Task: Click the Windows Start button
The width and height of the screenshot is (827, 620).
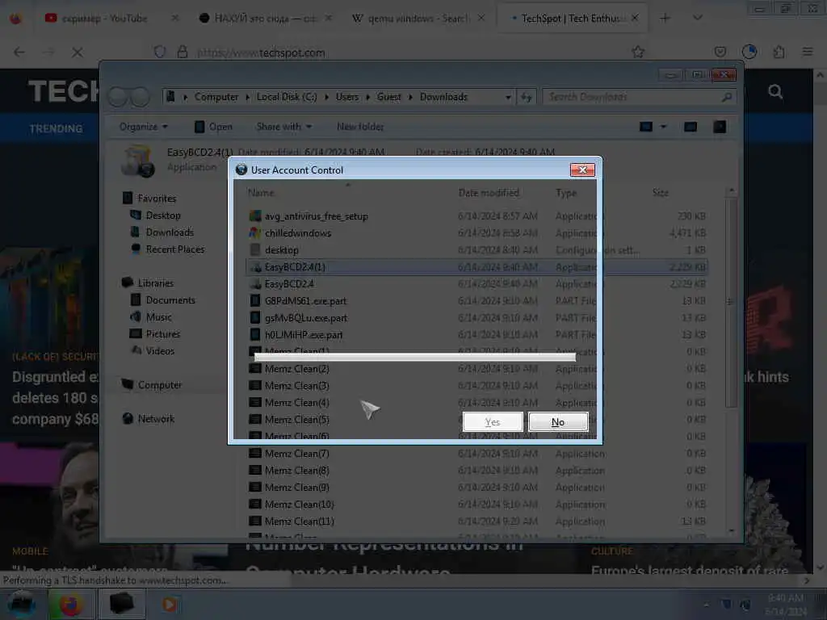Action: (21, 604)
